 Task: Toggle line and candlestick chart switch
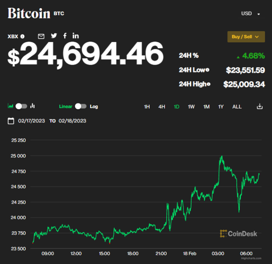coord(21,106)
